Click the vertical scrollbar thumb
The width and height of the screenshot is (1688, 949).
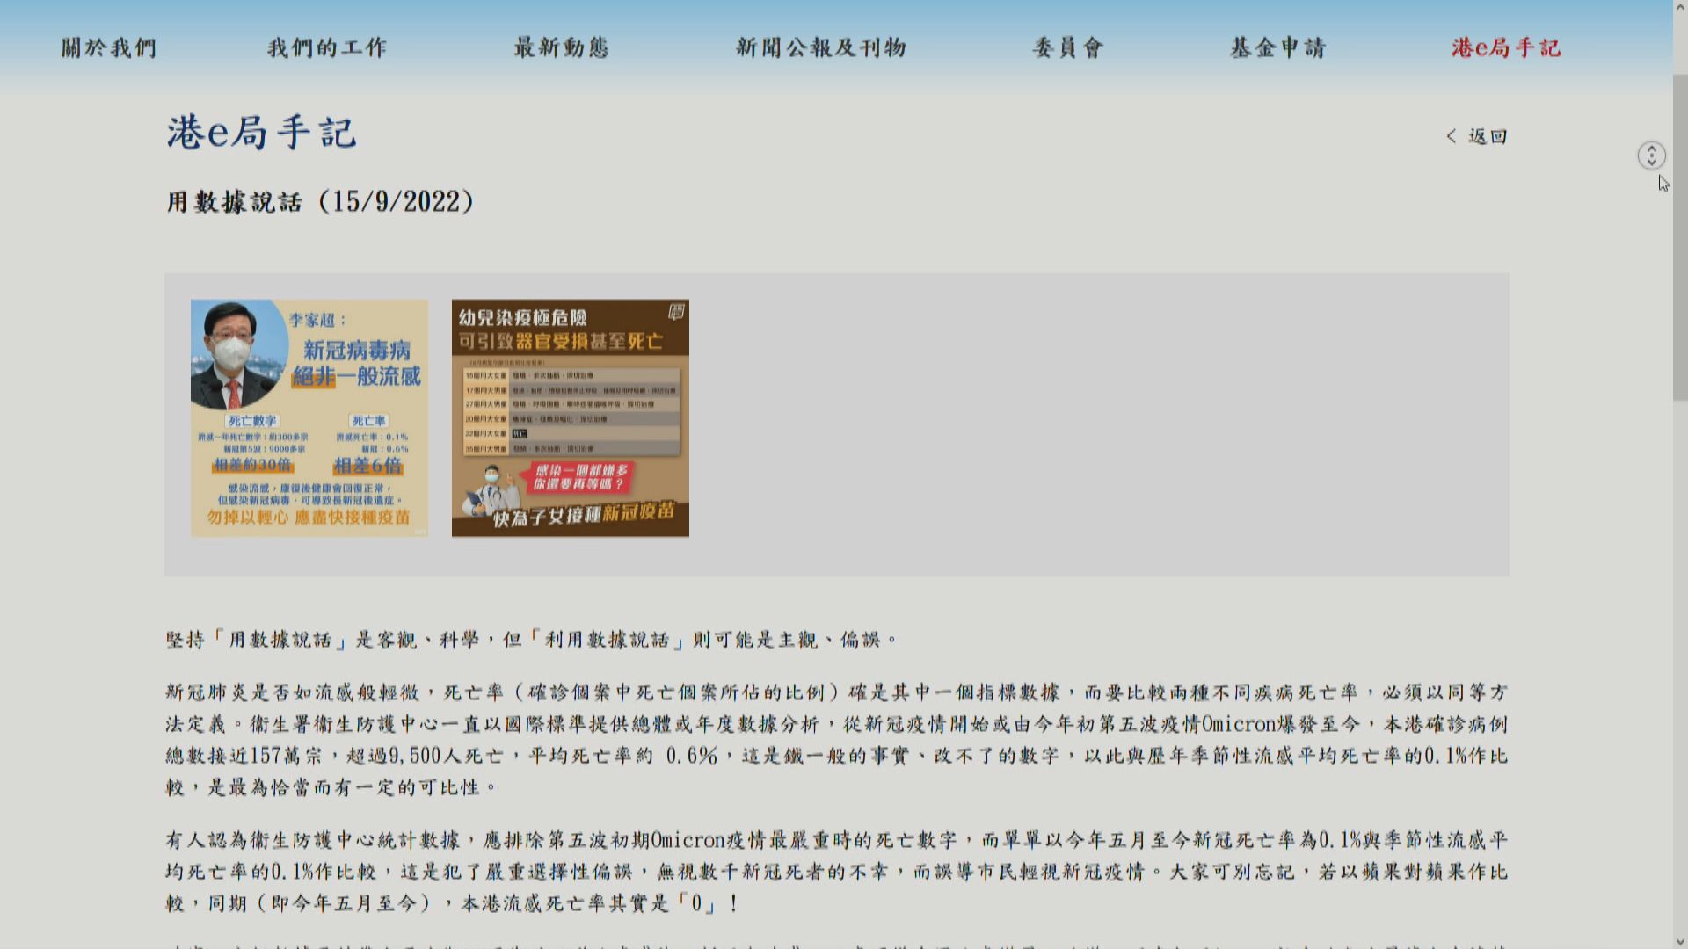pos(1679,237)
